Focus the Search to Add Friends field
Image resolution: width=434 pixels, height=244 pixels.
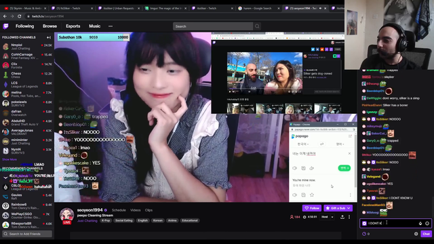pos(27,234)
